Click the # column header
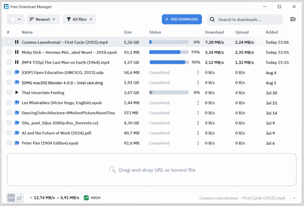Image resolution: width=304 pixels, height=206 pixels. [8, 32]
